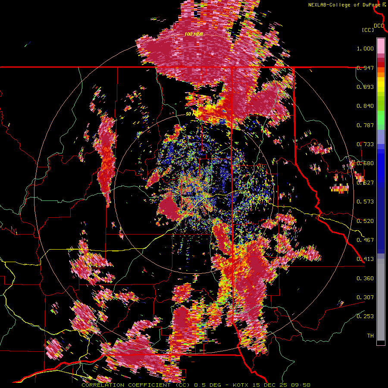This screenshot has height=388, width=388.
Task: Select the 0.947 scale value
Action: click(x=365, y=68)
